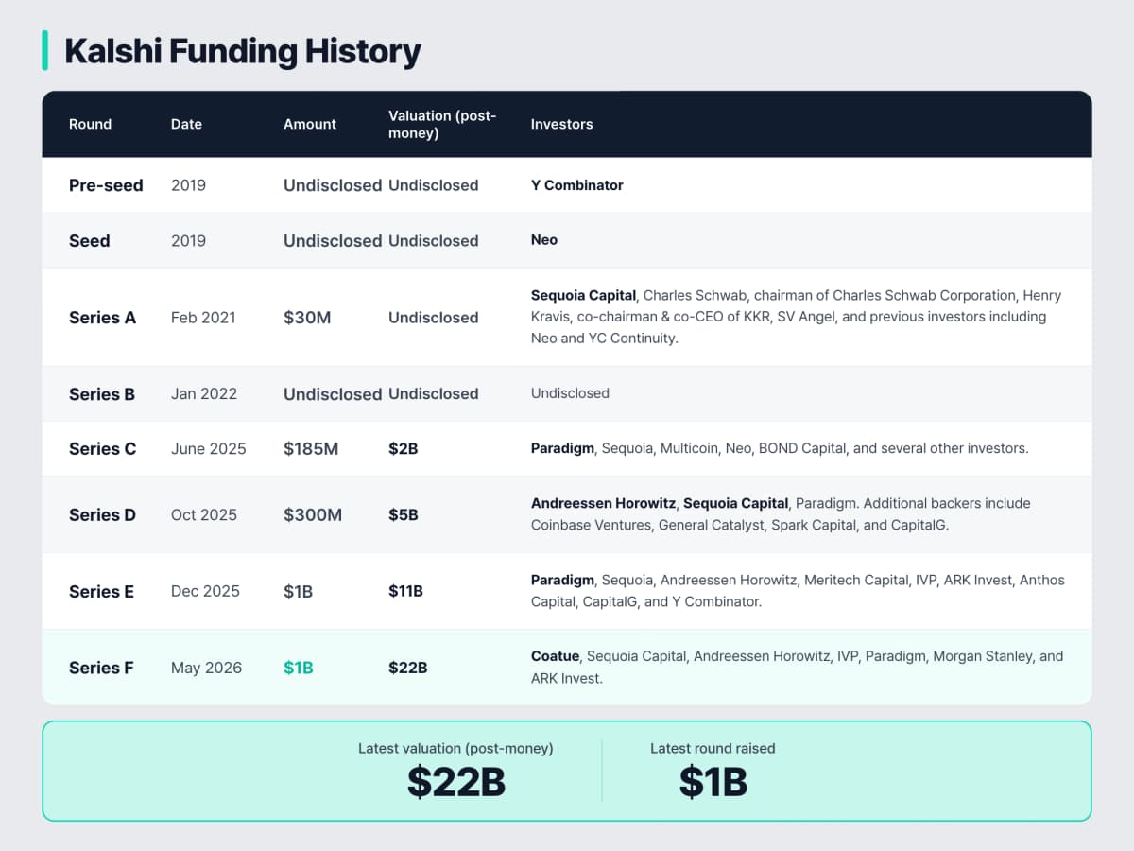Click the Series C investors text
Image resolution: width=1134 pixels, height=851 pixels.
(780, 448)
